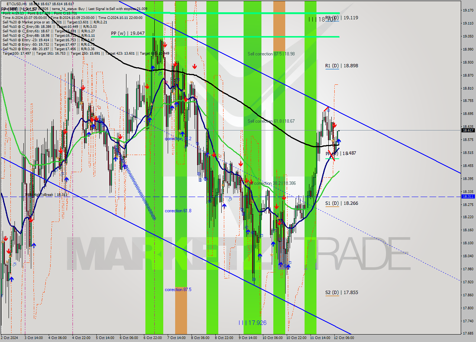Click the ETCUSD,H1 symbol title
The image size is (476, 342).
[x=16, y=4]
